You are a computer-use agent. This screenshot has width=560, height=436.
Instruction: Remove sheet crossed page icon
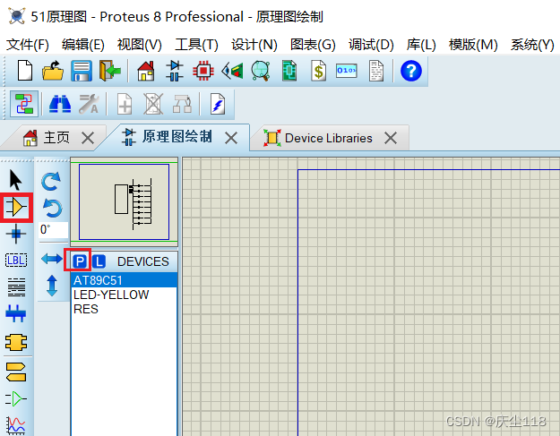[x=153, y=104]
